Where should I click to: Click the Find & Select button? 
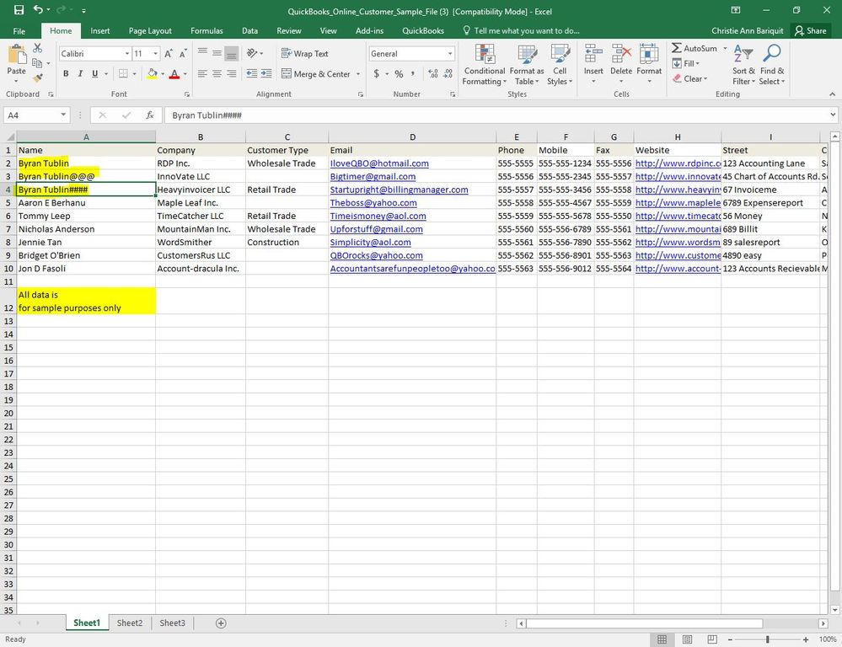coord(772,65)
